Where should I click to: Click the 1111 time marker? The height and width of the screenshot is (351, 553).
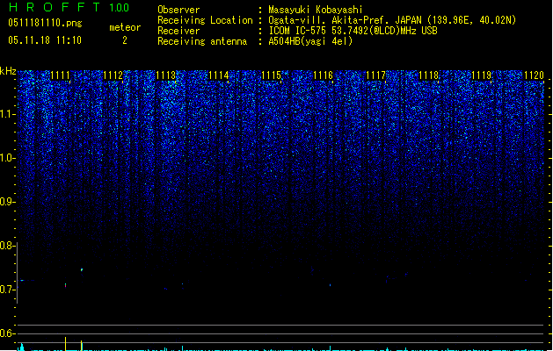click(60, 75)
